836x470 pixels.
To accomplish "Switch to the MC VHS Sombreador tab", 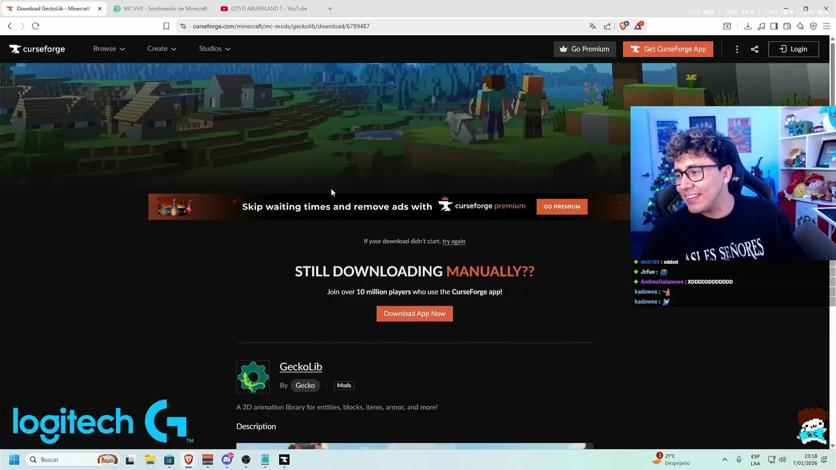I will pos(160,8).
